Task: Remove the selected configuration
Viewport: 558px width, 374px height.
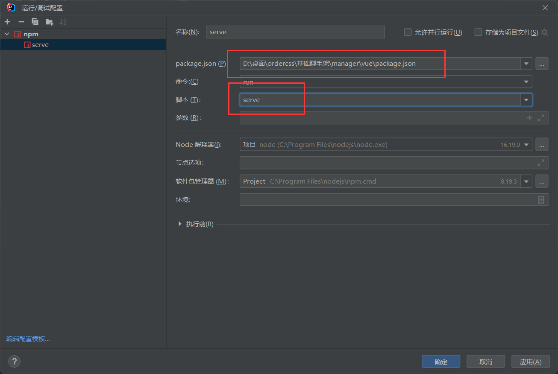Action: pos(21,21)
